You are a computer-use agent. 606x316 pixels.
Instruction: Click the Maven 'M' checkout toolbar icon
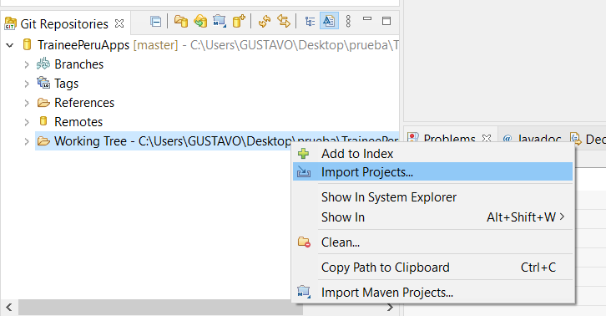[x=220, y=21]
